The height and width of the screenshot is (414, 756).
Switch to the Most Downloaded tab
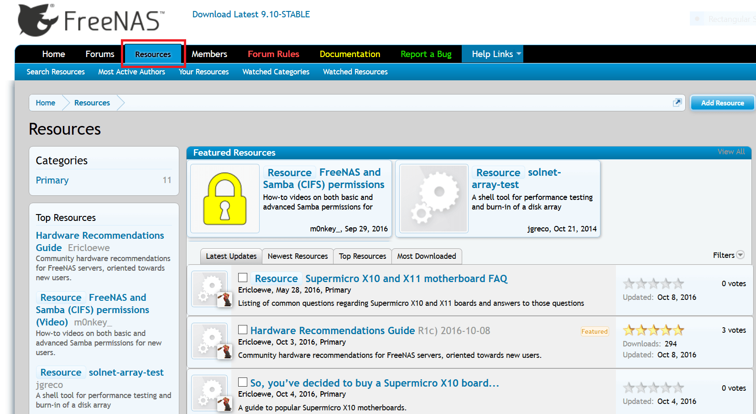426,256
